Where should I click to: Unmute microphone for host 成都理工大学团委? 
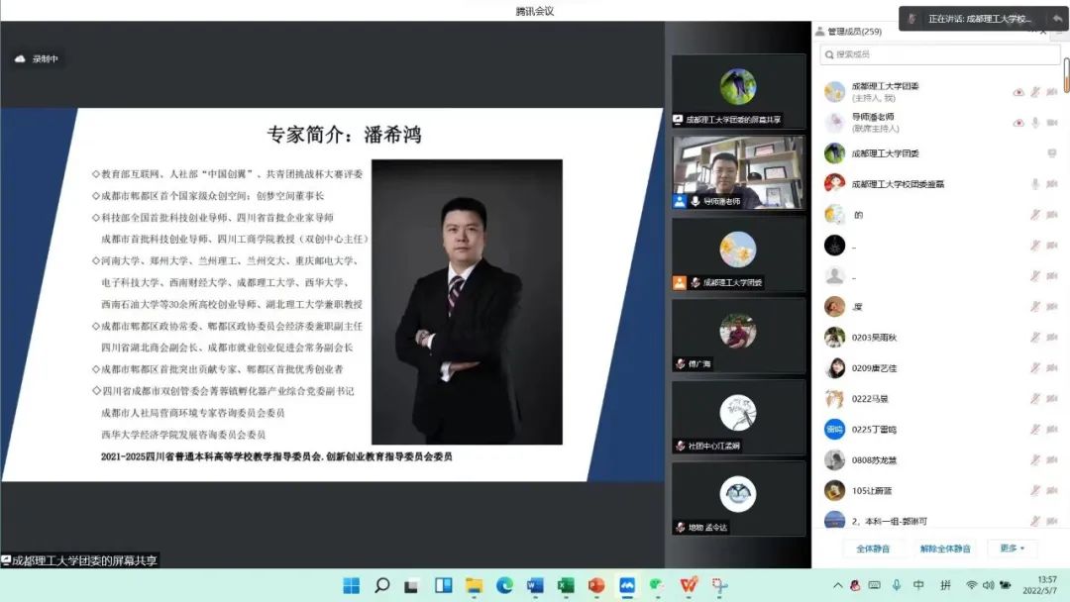pyautogui.click(x=1035, y=92)
